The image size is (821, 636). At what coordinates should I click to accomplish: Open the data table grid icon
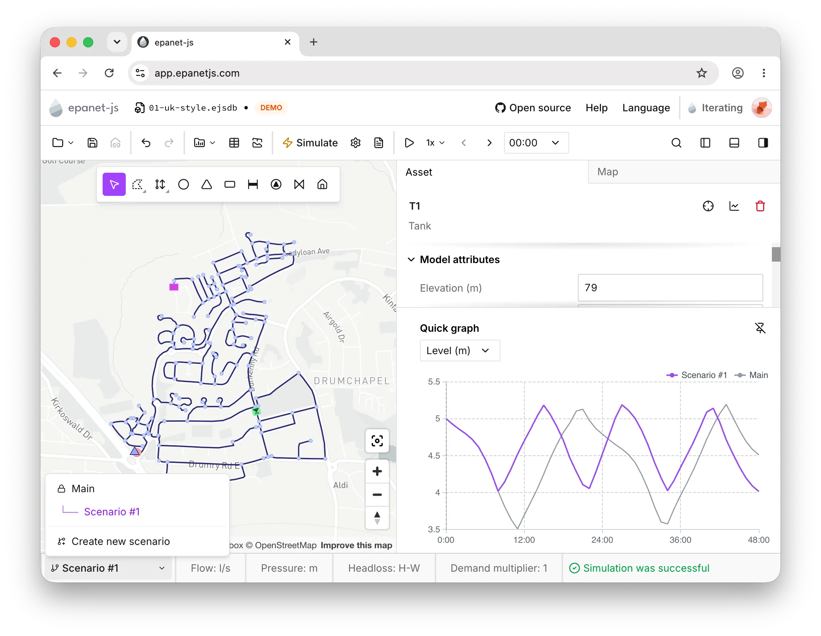click(234, 143)
